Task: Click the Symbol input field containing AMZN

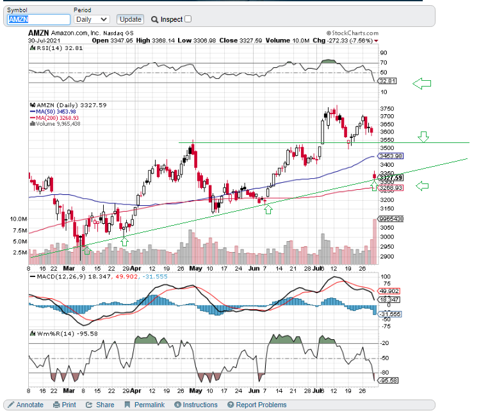Action: [38, 19]
